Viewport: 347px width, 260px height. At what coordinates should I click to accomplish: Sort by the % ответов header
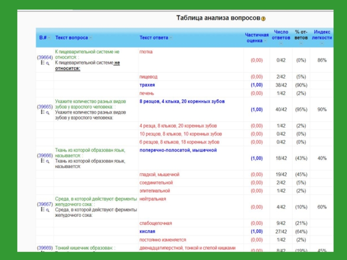301,35
